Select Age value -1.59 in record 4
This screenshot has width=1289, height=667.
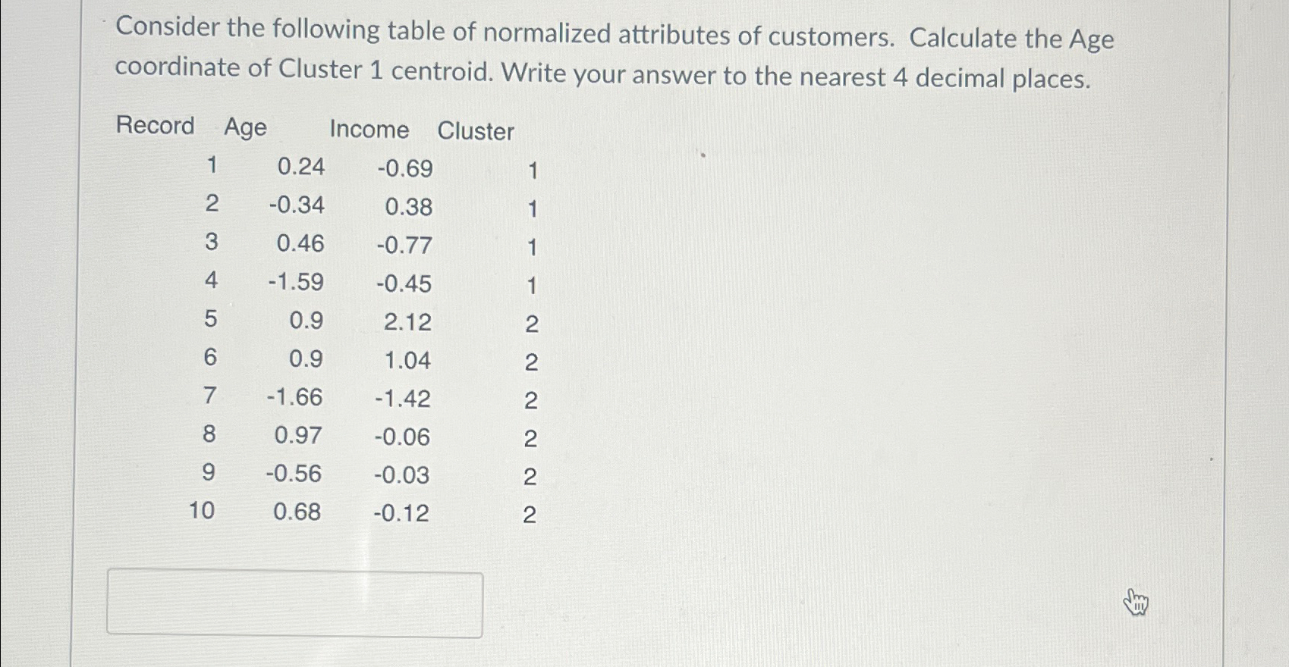[x=295, y=282]
